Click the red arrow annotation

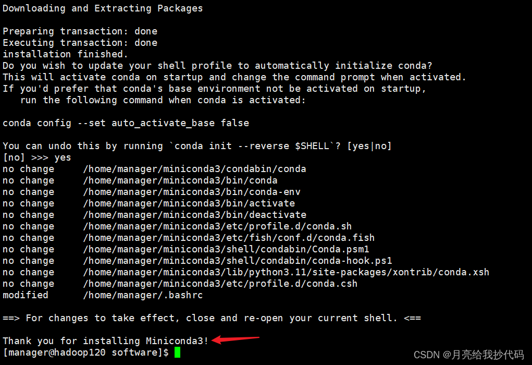tap(236, 339)
